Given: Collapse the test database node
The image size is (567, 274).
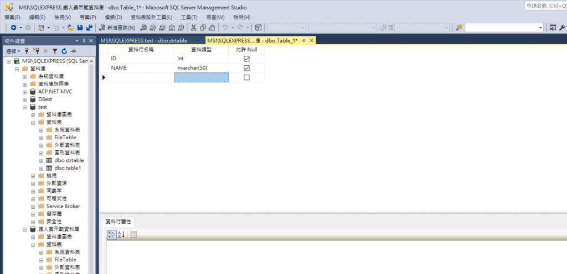Looking at the screenshot, I should 25,107.
